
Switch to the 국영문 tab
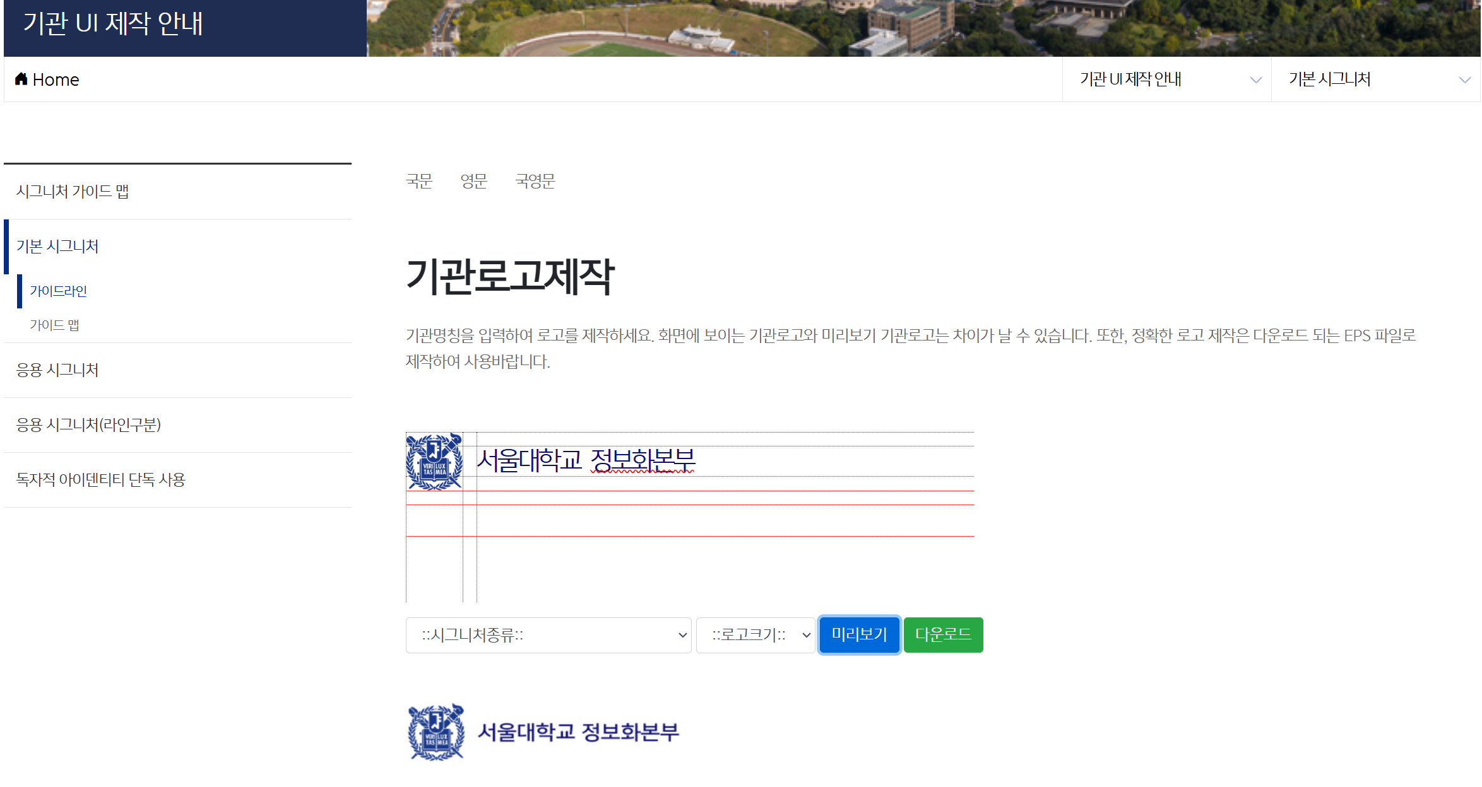(x=535, y=182)
